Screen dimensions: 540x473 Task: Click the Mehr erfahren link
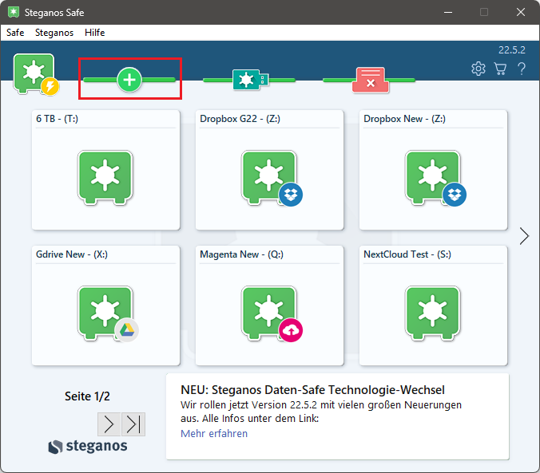coord(214,434)
